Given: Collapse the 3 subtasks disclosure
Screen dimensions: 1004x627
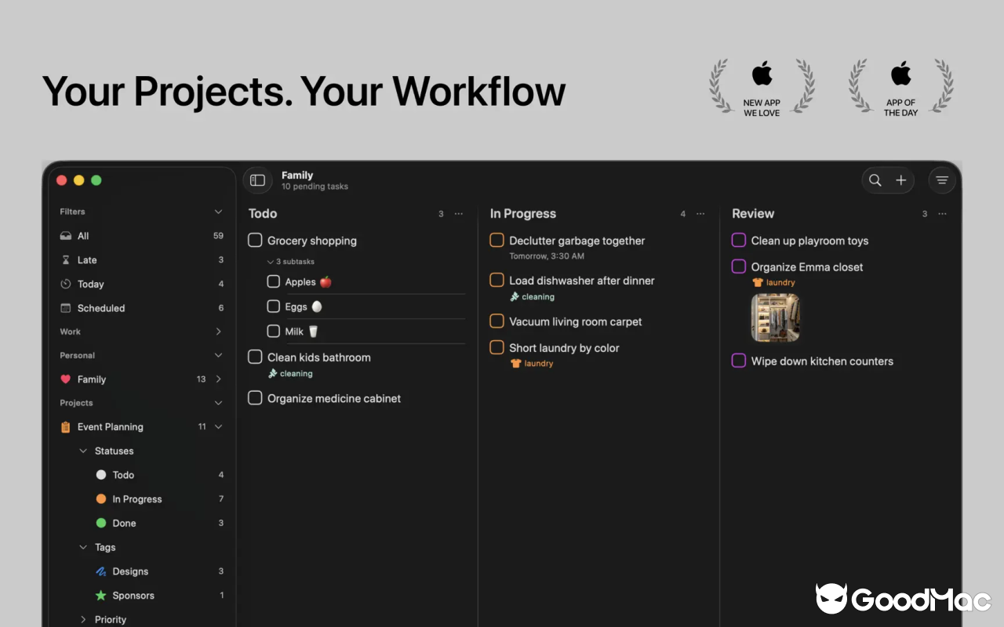Looking at the screenshot, I should coord(290,262).
